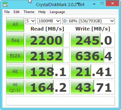Start the Seq benchmark

click(15, 40)
